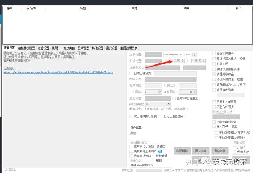Viewport: 253px width, 173px height.
Task: Tick the 使用SKU图当主图 checkbox
Action: point(174,98)
